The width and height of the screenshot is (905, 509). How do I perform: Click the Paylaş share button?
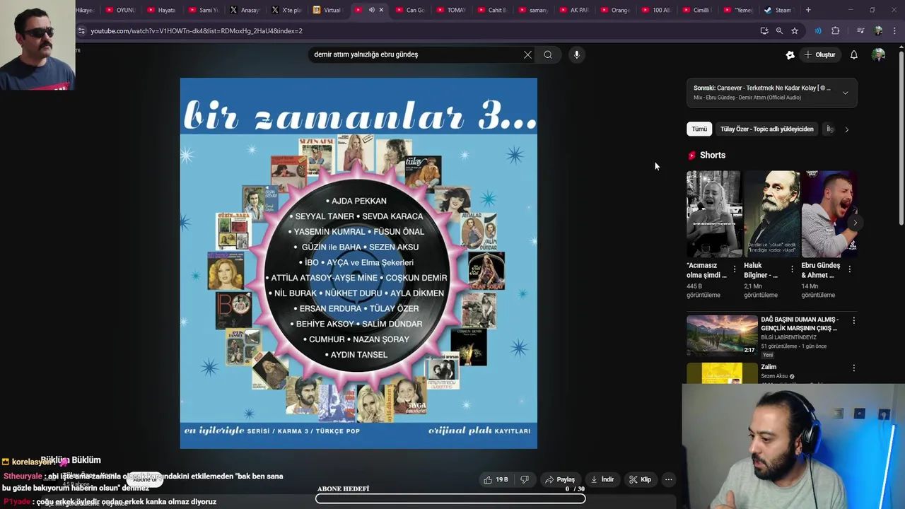click(x=559, y=479)
